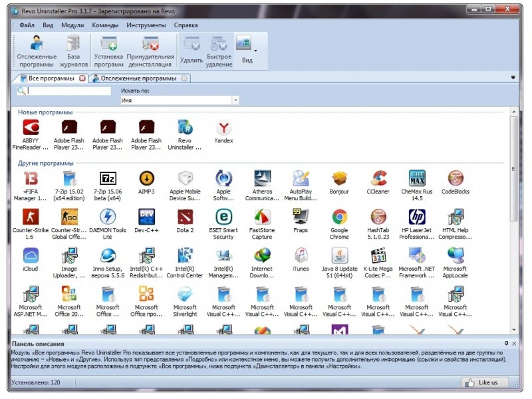532x399 pixels.
Task: Click the Установлено: 120 status text
Action: [36, 382]
